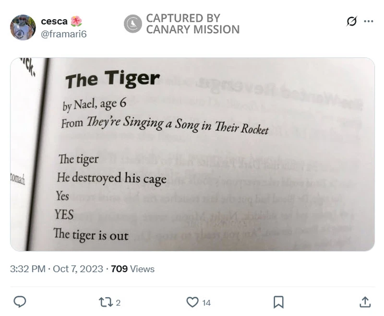Click the CAPTURED BY CANARY MISSION text
This screenshot has width=384, height=316.
click(192, 24)
